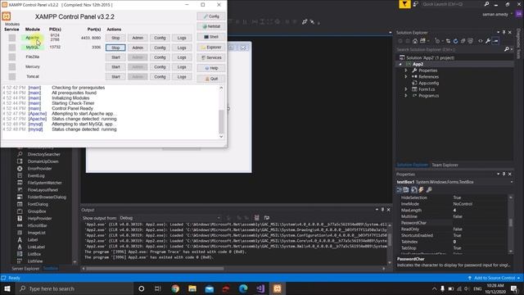Select App.config in Solution Explorer

pos(428,83)
